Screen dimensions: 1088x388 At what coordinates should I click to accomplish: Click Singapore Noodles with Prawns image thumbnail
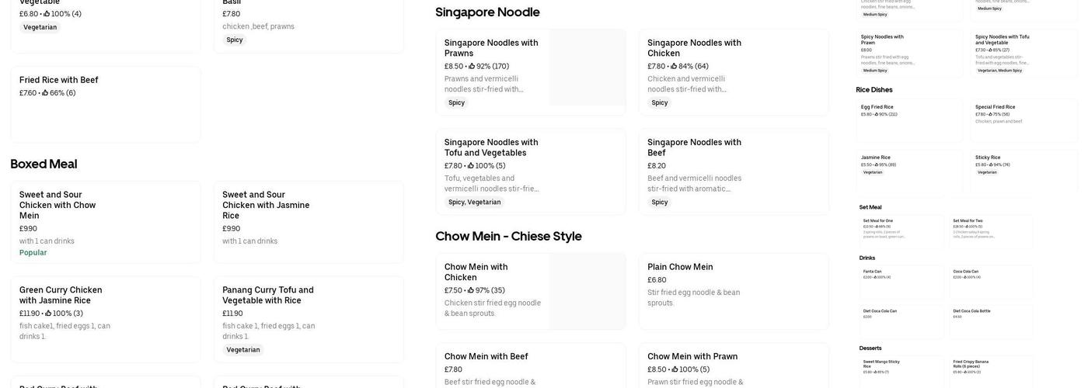pos(587,68)
